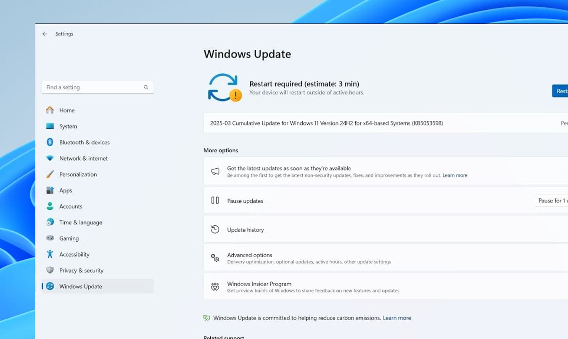This screenshot has width=568, height=339.
Task: Select the System monitor icon
Action: [50, 126]
